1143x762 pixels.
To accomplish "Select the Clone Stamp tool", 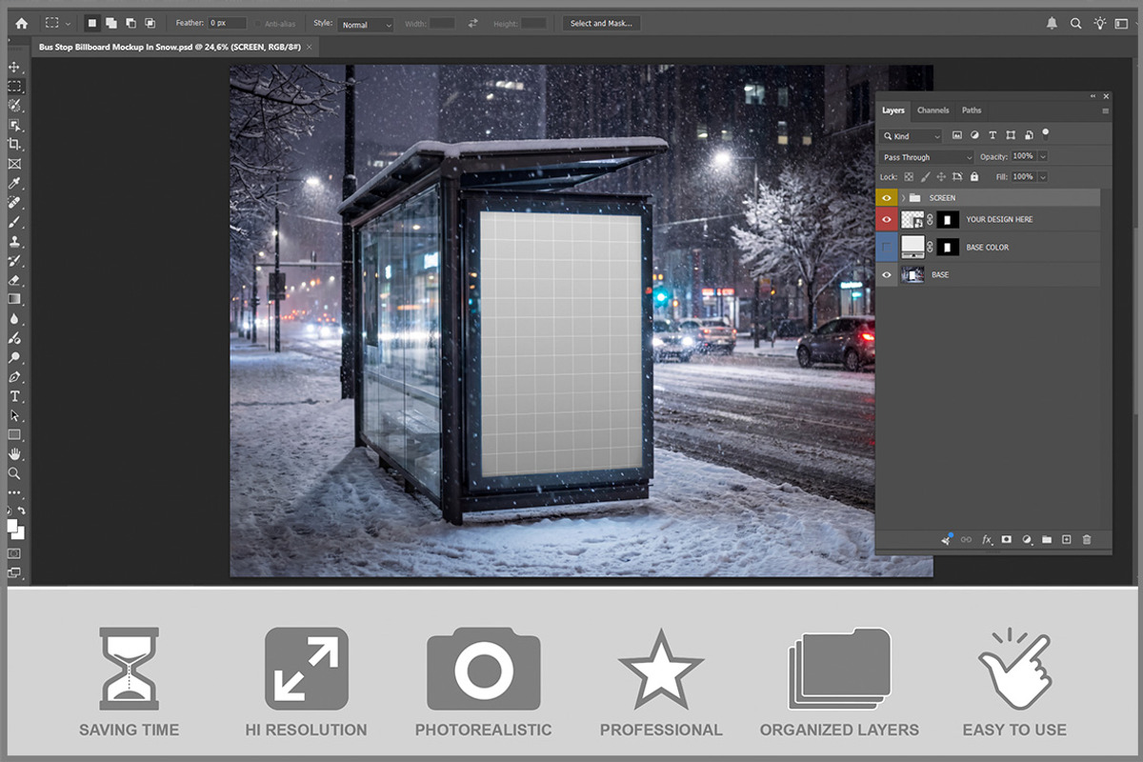I will (14, 241).
